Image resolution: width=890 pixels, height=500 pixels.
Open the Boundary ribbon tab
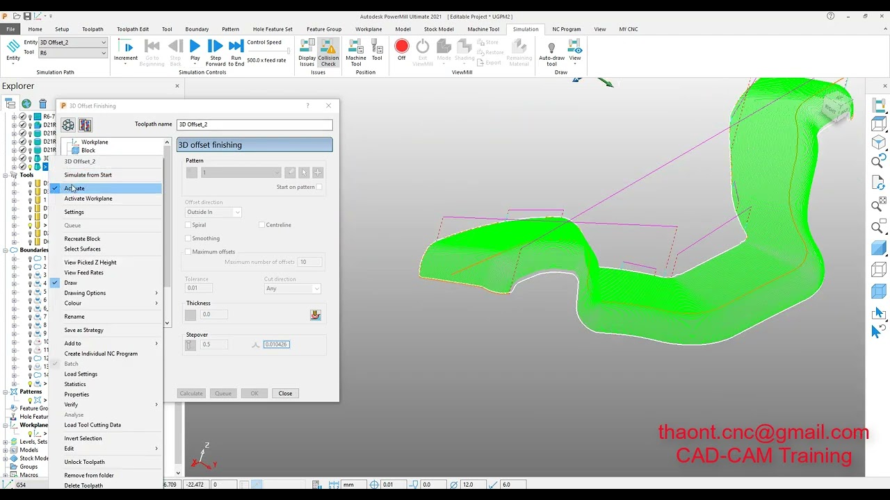coord(197,29)
